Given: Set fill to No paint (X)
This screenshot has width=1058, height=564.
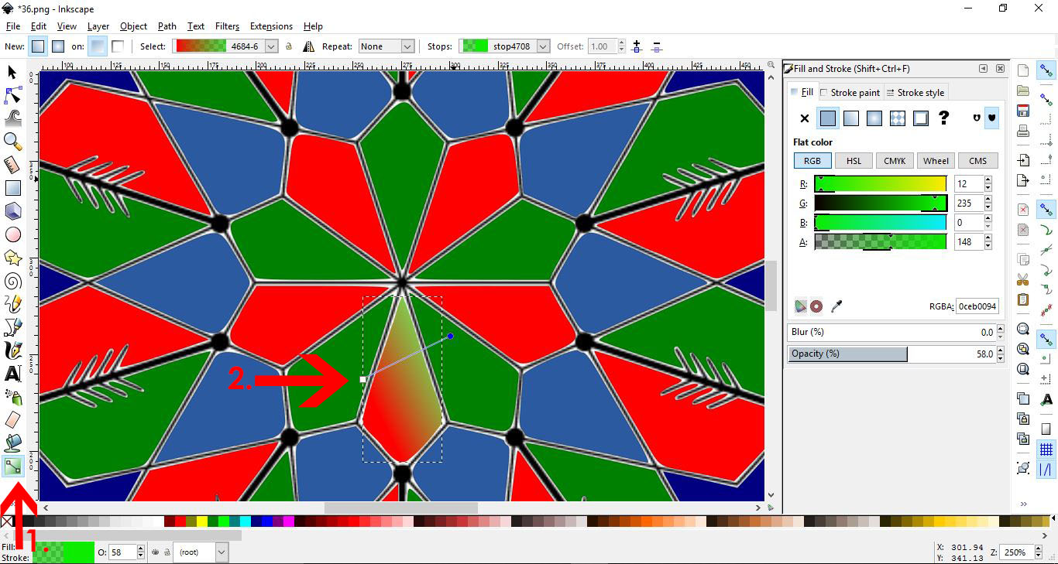Looking at the screenshot, I should (805, 118).
